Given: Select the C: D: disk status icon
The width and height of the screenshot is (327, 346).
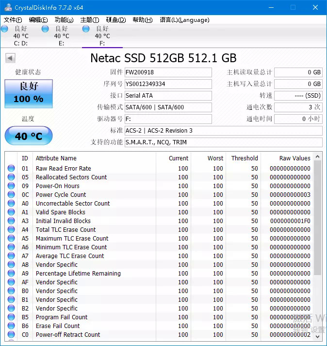Looking at the screenshot, I should [4, 29].
